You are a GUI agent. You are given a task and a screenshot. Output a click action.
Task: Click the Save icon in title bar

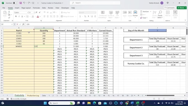coord(21,3)
